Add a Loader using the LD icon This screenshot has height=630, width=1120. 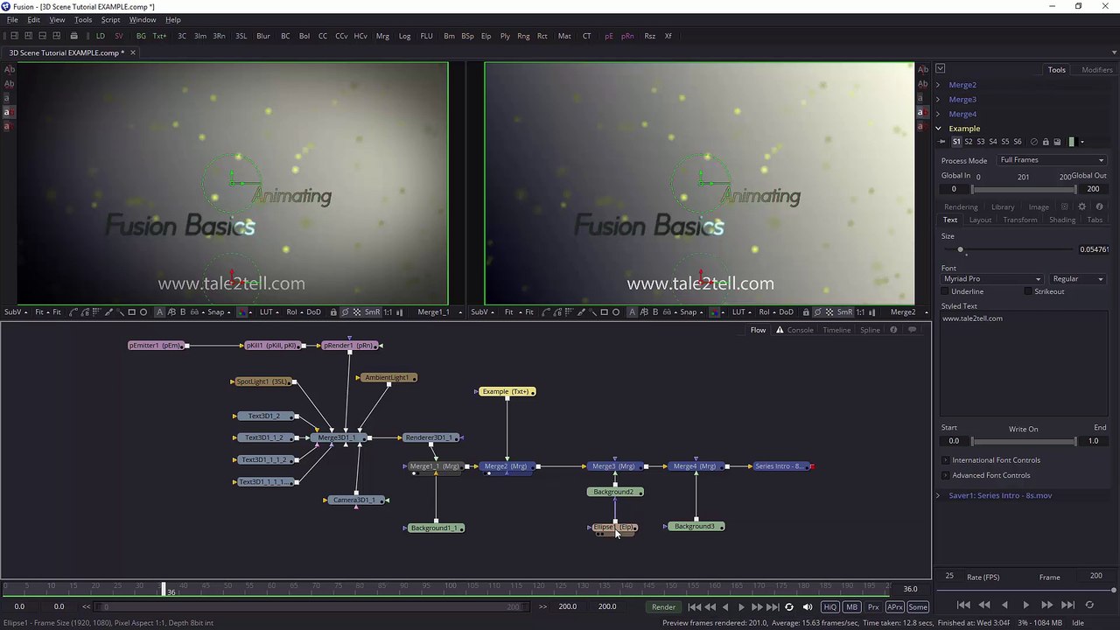tap(101, 36)
